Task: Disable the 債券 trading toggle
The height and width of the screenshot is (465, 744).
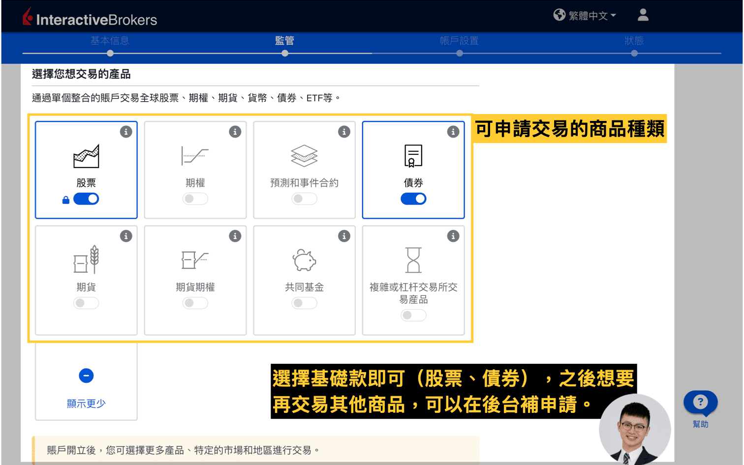Action: click(x=413, y=199)
